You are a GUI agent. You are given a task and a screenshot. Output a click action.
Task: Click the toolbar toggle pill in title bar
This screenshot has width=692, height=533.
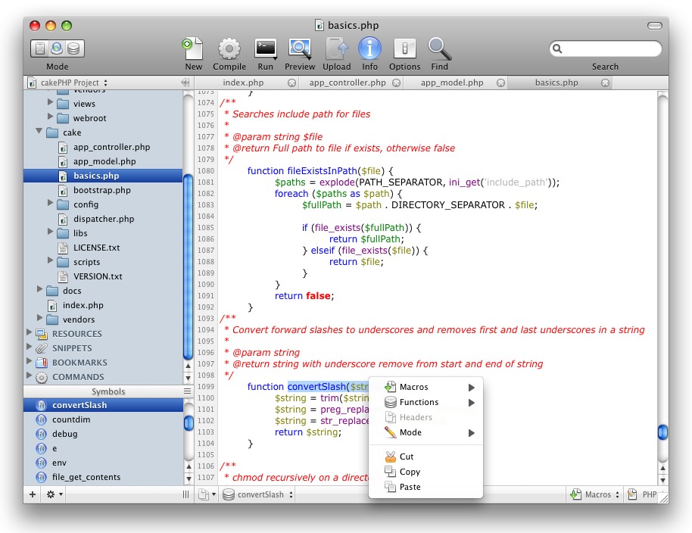[x=654, y=26]
